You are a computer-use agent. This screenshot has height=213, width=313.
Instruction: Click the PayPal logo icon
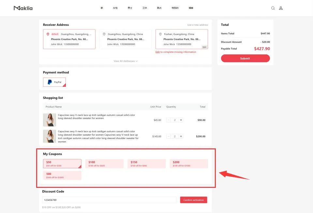(x=50, y=82)
